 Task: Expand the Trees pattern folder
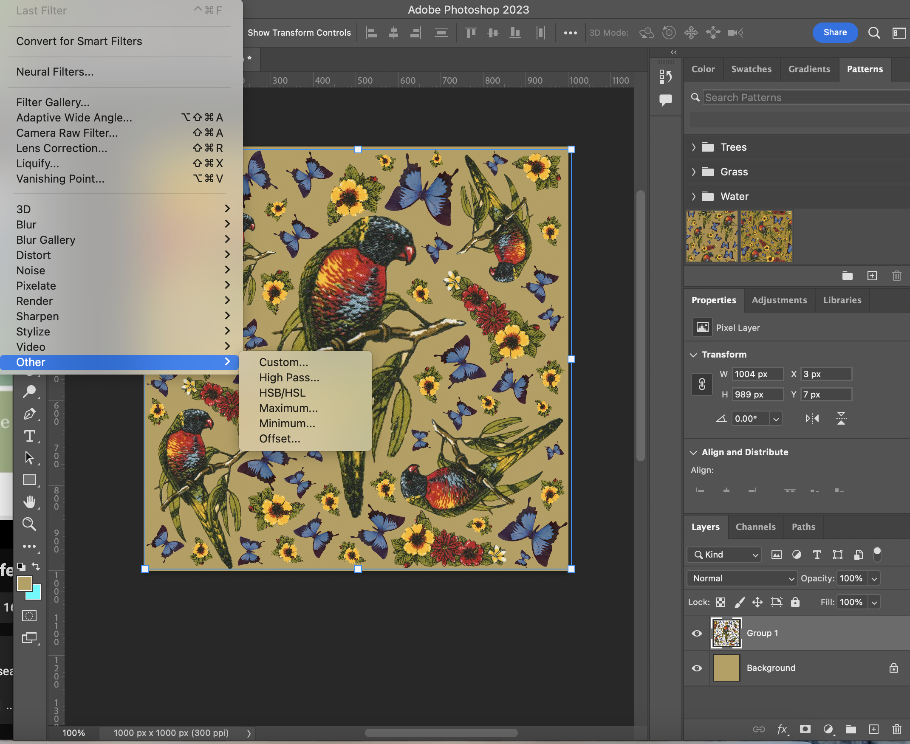click(693, 147)
